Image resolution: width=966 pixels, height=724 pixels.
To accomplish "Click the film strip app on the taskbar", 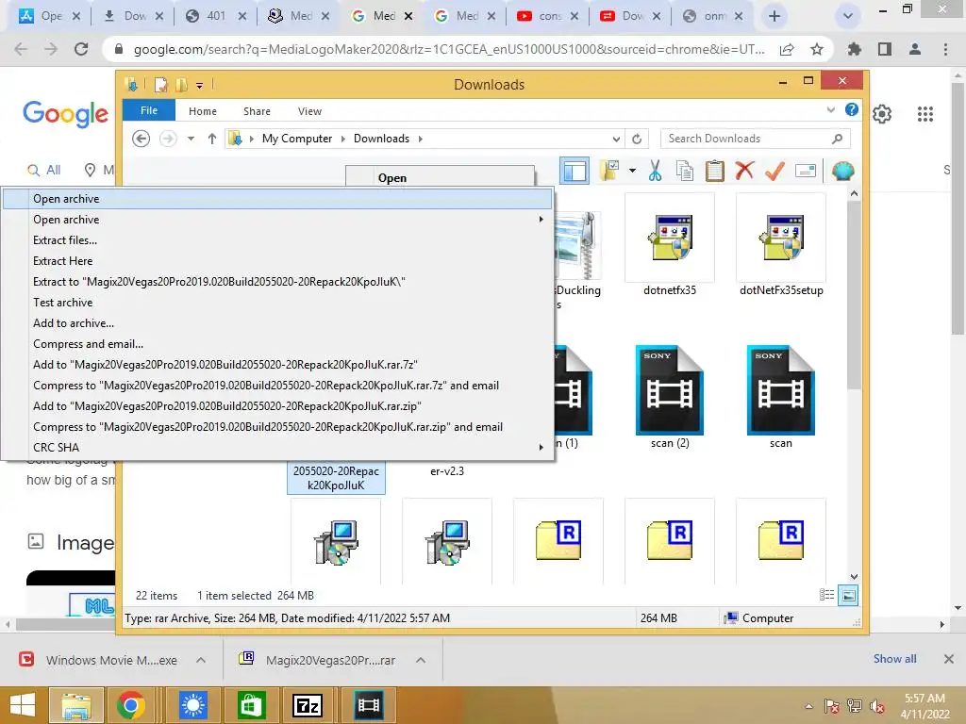I will coord(369,705).
